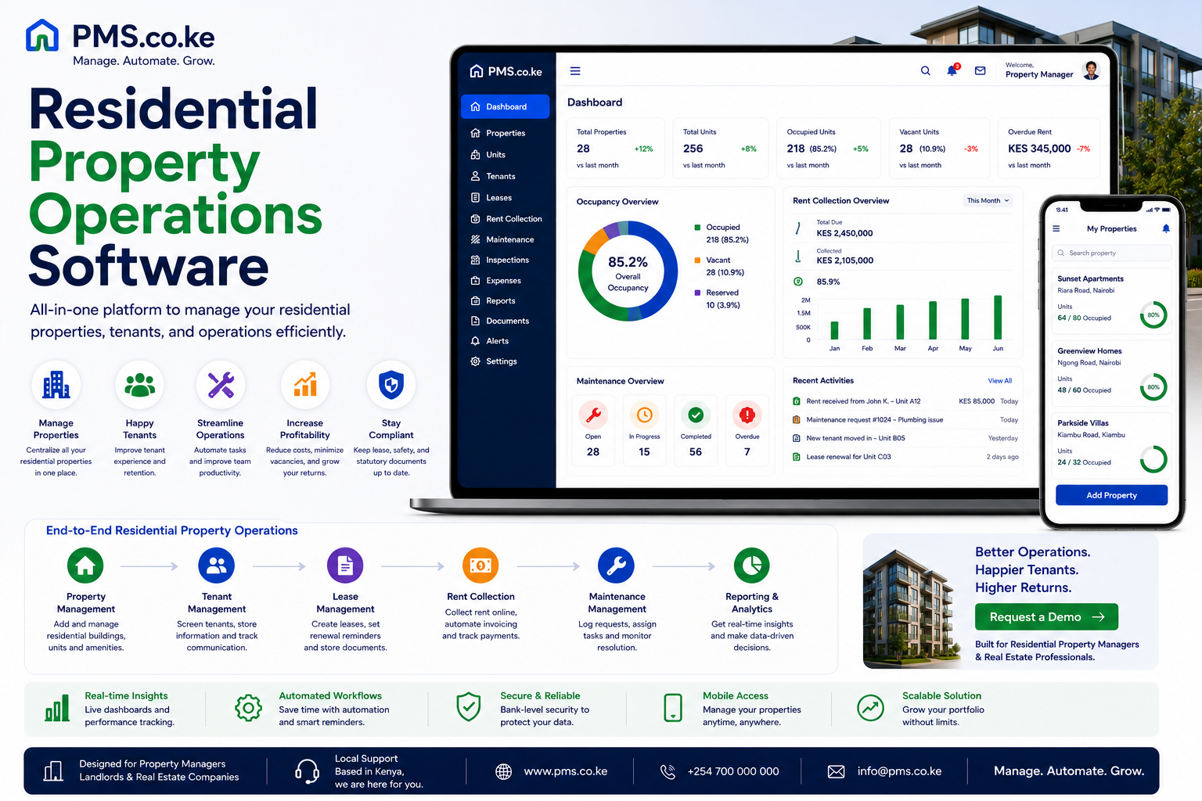Click the info@pms.co.ke email link
Viewport: 1202px width, 801px height.
tap(900, 771)
